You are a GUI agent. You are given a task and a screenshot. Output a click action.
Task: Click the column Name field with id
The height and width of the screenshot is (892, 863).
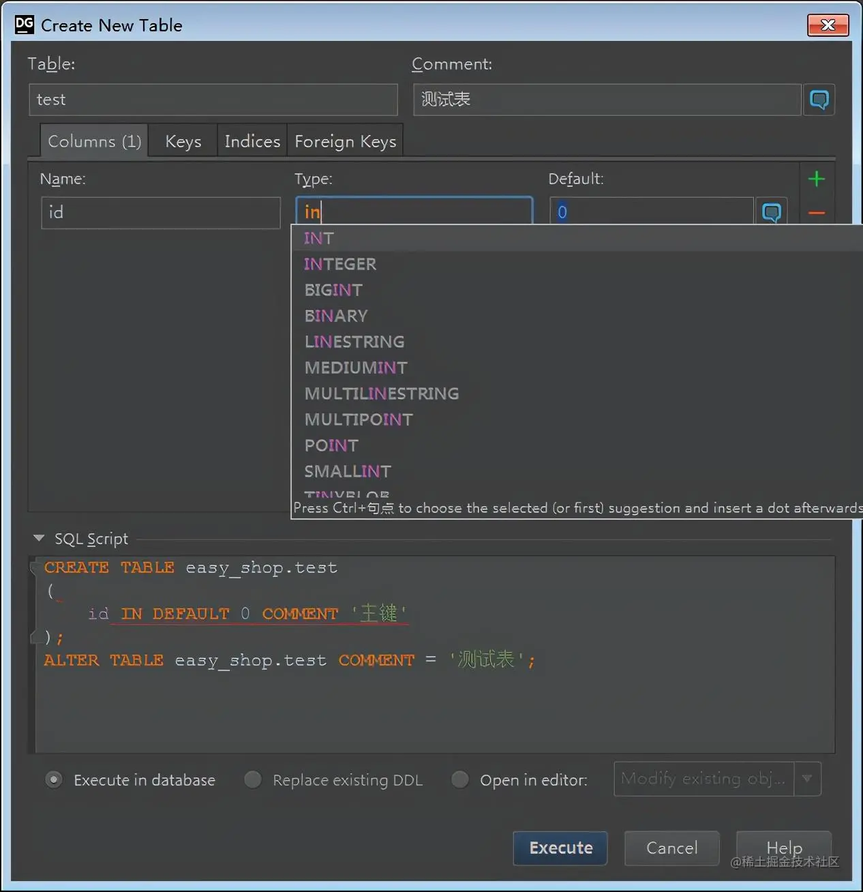tap(161, 213)
